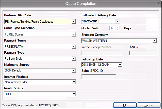The image size is (162, 109).
Task: Click the Cancel button
Action: [149, 105]
